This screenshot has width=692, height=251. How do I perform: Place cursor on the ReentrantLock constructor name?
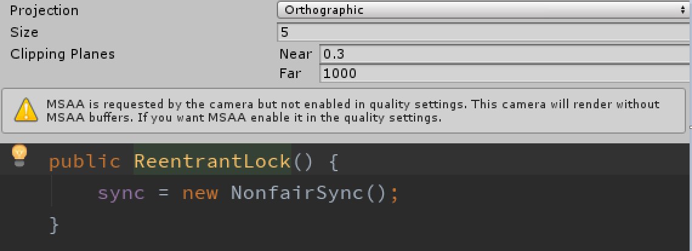click(x=212, y=161)
